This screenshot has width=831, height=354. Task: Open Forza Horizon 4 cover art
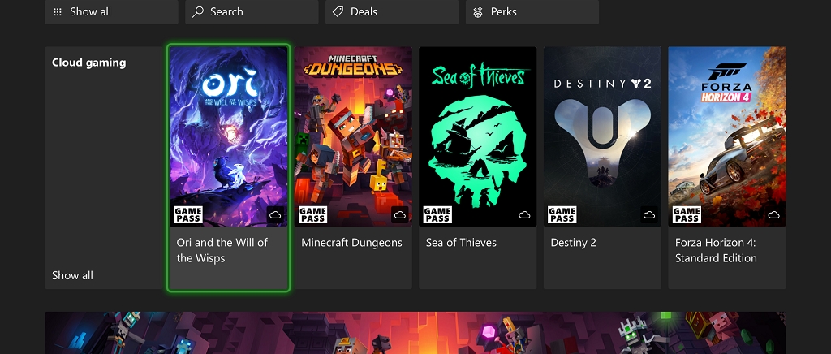726,136
